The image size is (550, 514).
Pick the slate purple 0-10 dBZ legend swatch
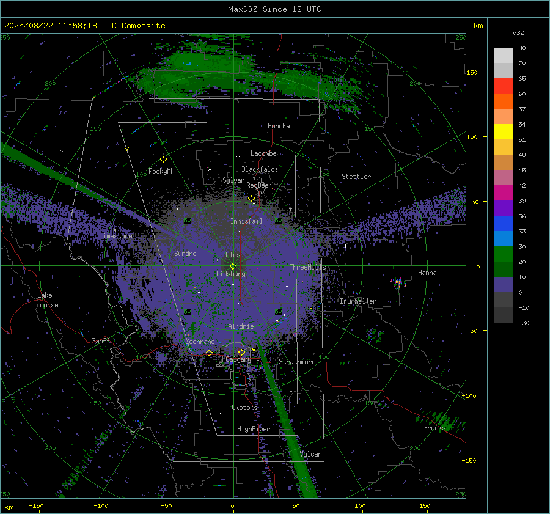coord(504,285)
